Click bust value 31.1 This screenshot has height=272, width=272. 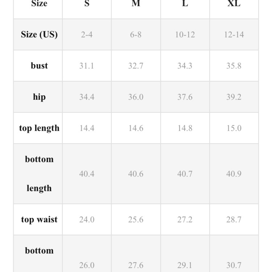pos(87,66)
